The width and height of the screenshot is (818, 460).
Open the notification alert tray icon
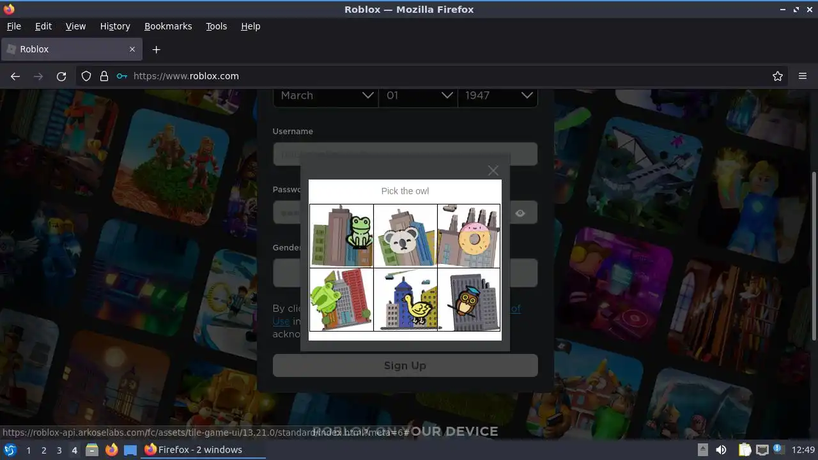pyautogui.click(x=778, y=450)
